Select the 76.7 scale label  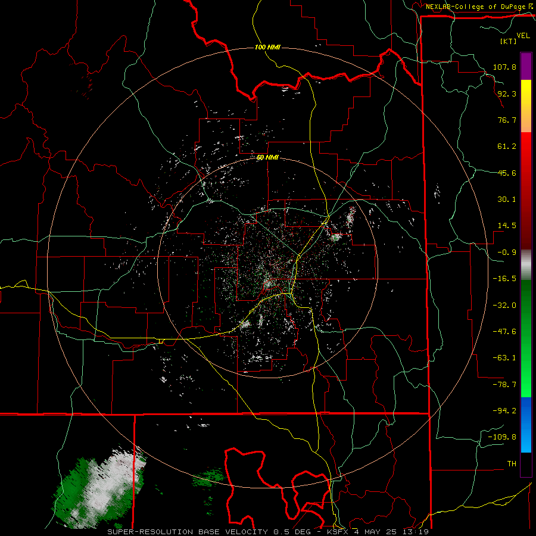507,120
